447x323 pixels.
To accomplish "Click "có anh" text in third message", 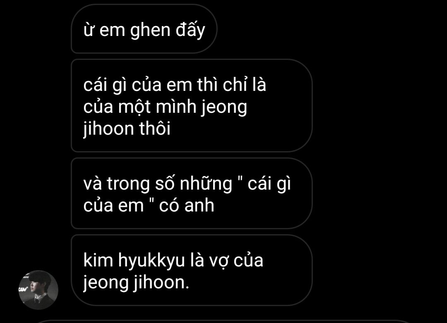I will coord(186,205).
